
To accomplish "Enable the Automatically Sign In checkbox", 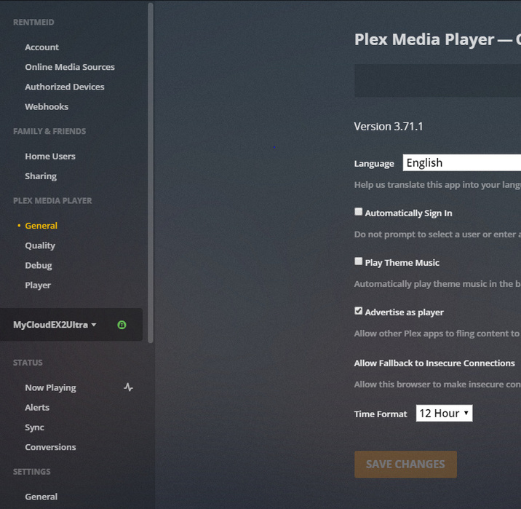I will (x=358, y=212).
